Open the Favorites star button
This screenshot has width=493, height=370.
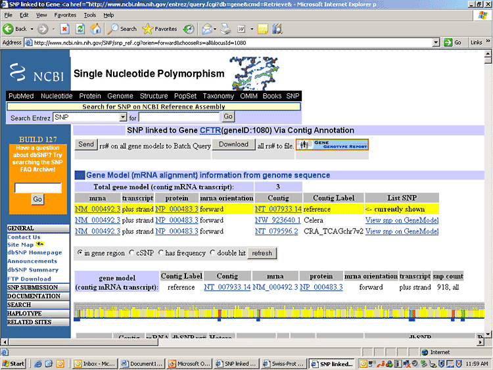click(160, 29)
